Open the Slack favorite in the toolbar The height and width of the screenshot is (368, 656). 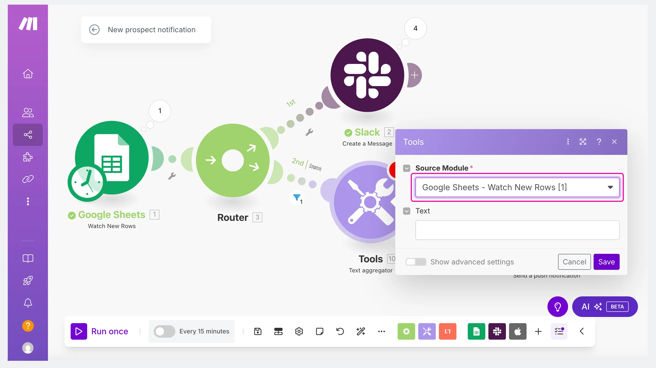pyautogui.click(x=497, y=331)
